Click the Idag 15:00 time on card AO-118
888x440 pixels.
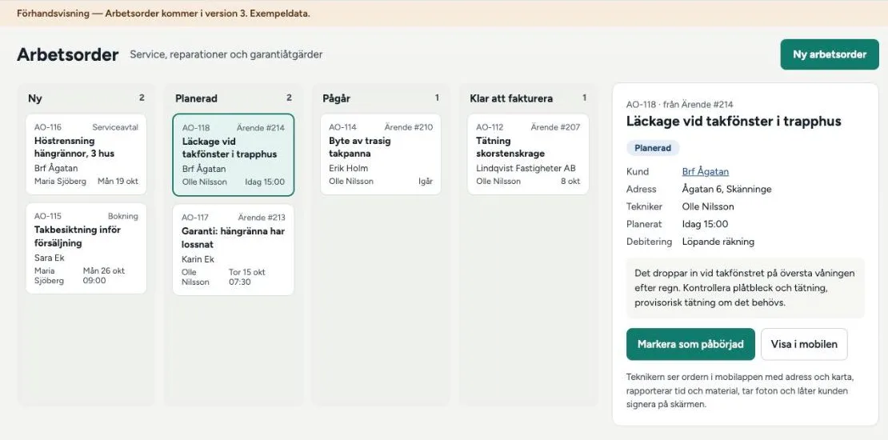tap(265, 182)
